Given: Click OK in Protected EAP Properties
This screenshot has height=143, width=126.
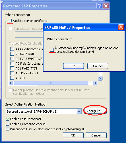Looking at the screenshot, I should coord(73,135).
